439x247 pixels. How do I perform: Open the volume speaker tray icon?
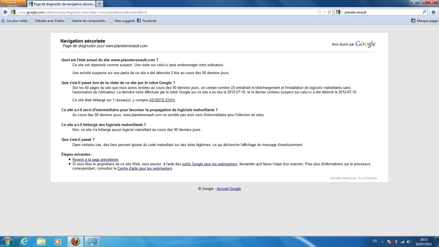[409, 242]
